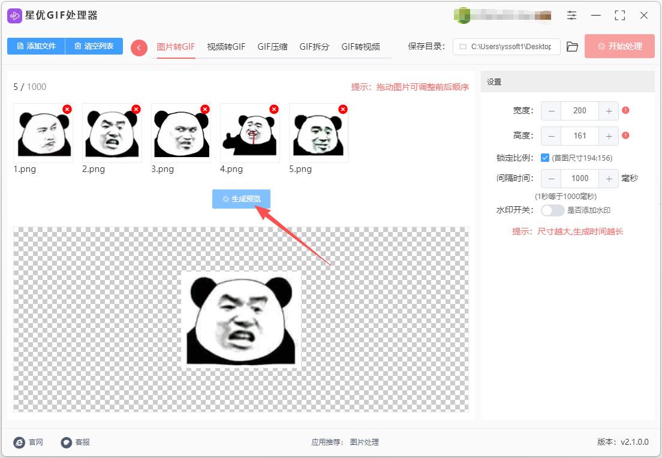
Task: Click the 宽度 value field 200
Action: pos(580,110)
